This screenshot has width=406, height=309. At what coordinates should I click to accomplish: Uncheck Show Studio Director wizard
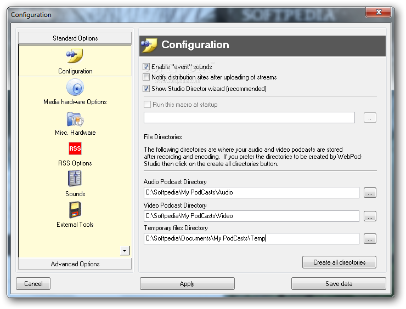(x=146, y=89)
